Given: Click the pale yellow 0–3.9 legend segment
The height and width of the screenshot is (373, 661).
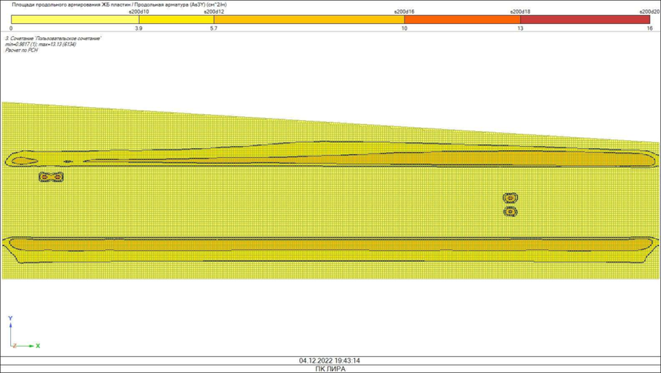Looking at the screenshot, I should coord(75,20).
